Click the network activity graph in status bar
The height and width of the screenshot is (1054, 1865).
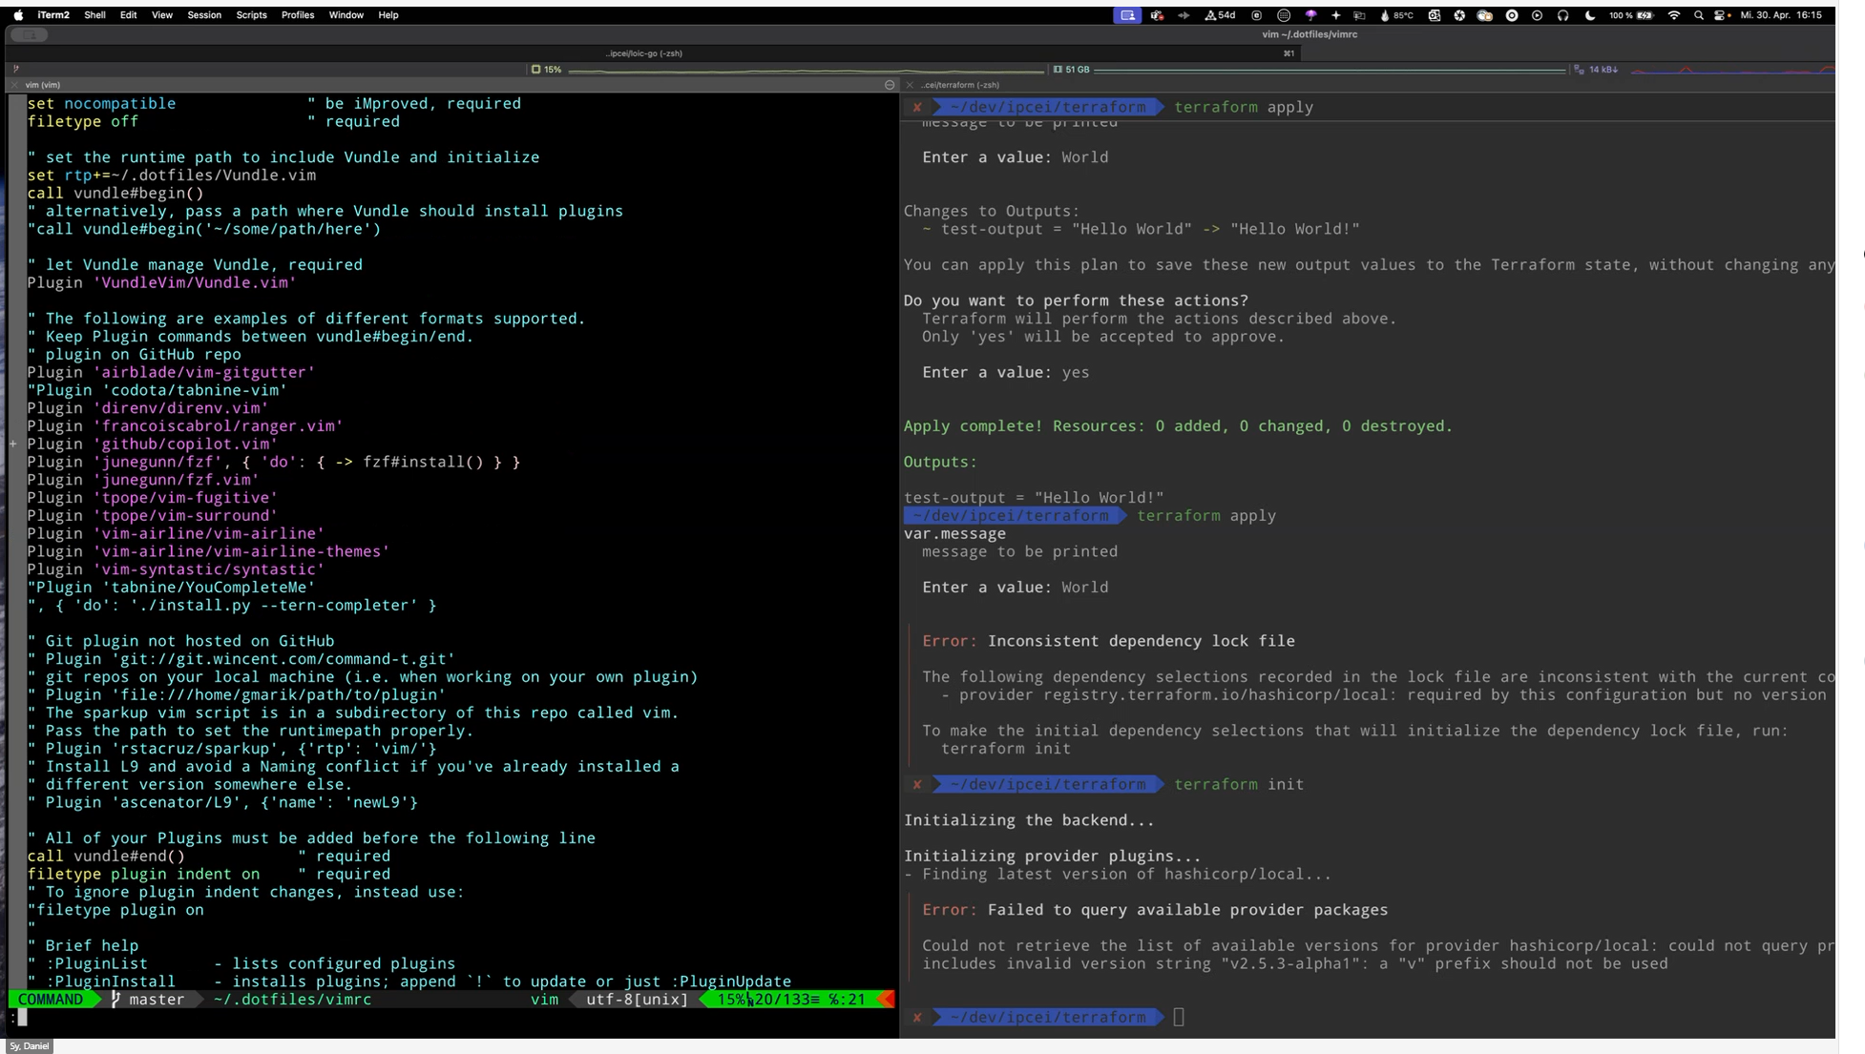click(1732, 70)
